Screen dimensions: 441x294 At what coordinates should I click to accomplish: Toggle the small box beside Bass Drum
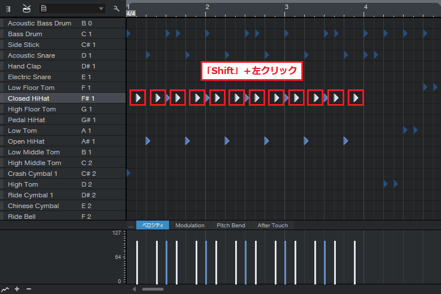point(2,34)
